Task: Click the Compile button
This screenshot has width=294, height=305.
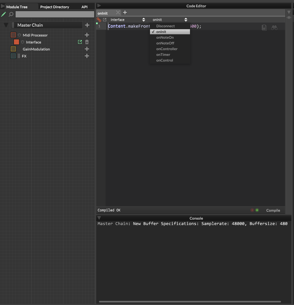Action: [273, 210]
